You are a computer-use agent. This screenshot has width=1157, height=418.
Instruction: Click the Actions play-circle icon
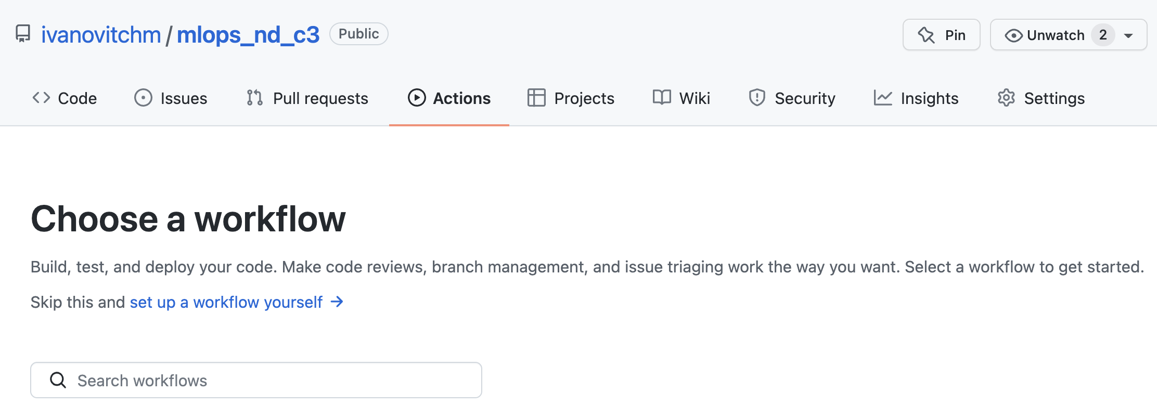tap(417, 98)
